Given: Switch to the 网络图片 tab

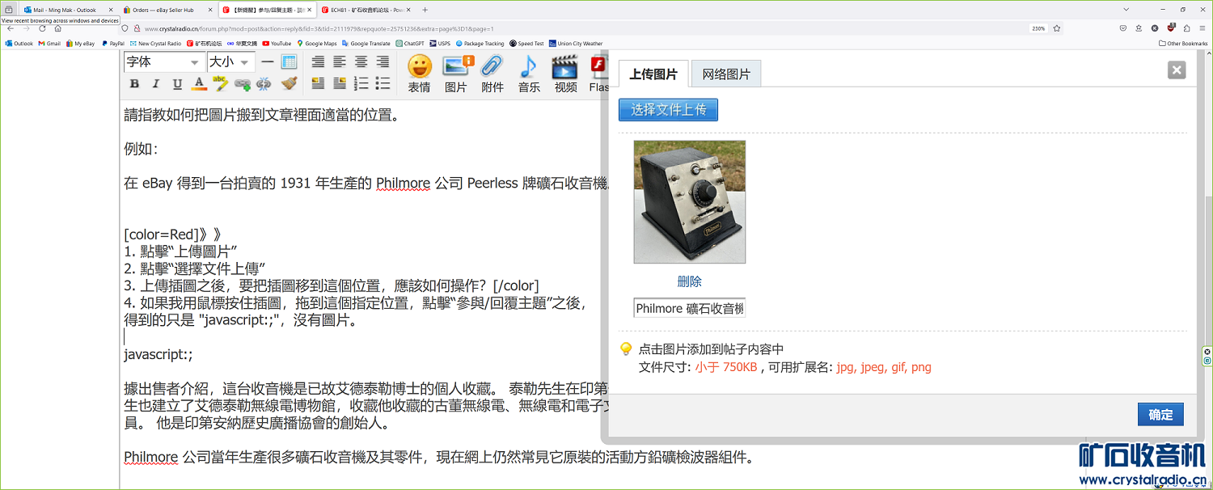Looking at the screenshot, I should pos(725,74).
